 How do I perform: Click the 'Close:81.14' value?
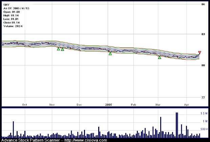coord(12,23)
